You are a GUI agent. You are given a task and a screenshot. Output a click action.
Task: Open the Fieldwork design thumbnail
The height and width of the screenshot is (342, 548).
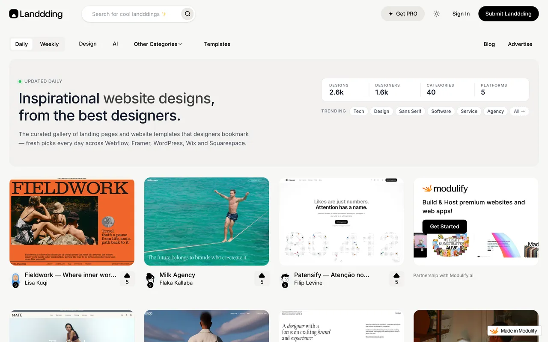[x=72, y=221]
